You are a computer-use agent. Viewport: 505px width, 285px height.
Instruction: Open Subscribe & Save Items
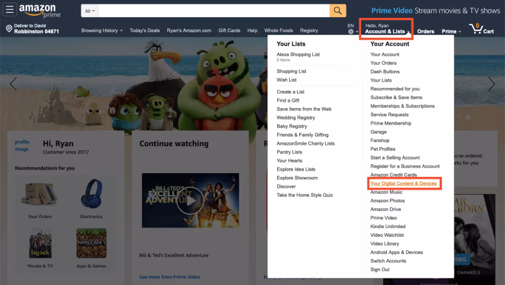pyautogui.click(x=396, y=97)
